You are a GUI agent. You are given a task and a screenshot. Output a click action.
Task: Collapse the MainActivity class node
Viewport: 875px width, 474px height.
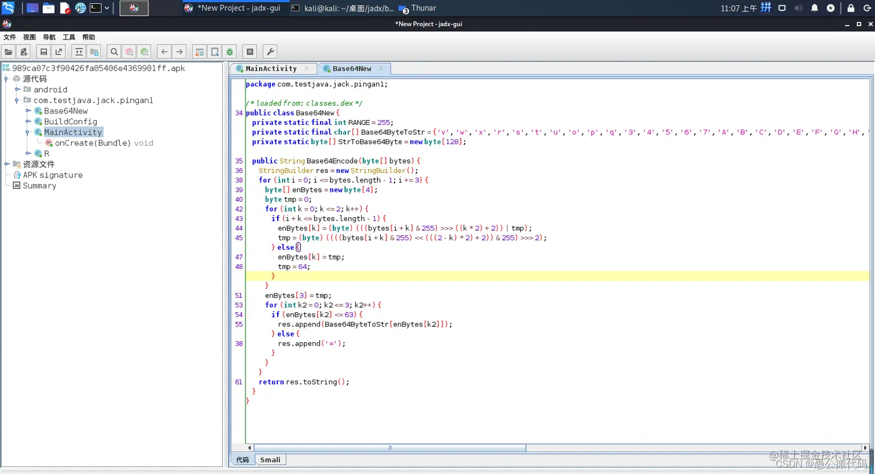click(27, 132)
